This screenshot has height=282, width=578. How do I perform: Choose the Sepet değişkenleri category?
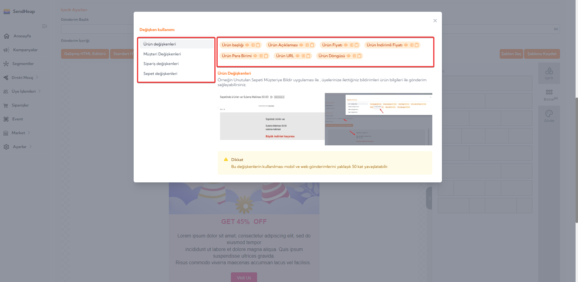coord(176,74)
